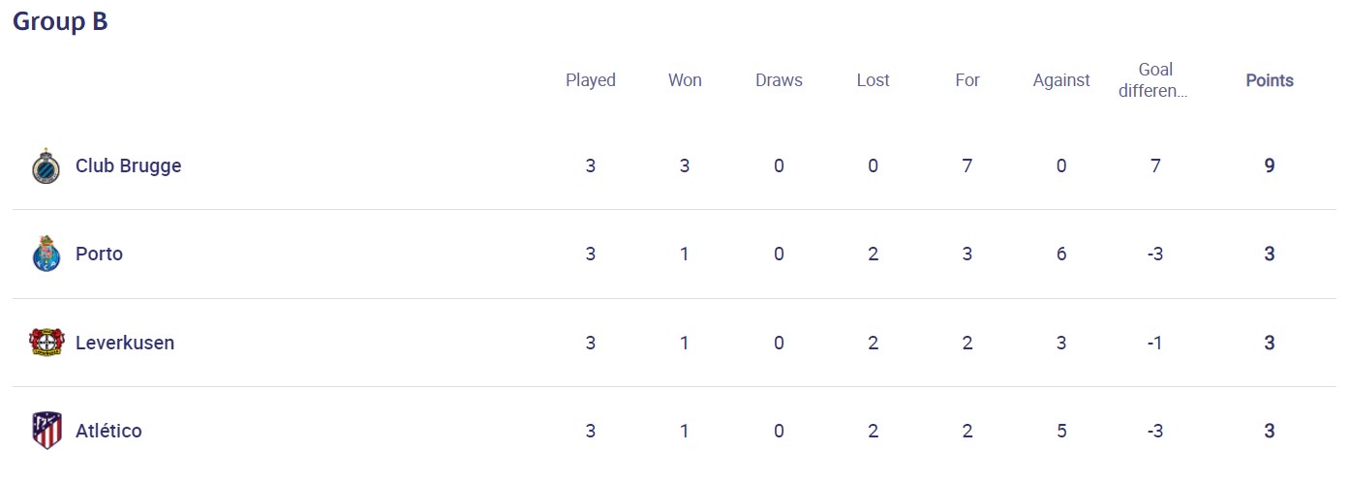Click the Points column header
Screen dimensions: 1350x480
[1269, 80]
